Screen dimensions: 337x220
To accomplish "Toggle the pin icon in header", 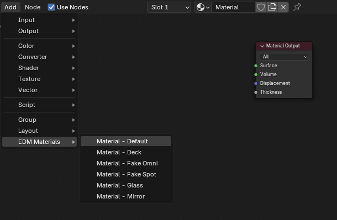I will (x=297, y=7).
